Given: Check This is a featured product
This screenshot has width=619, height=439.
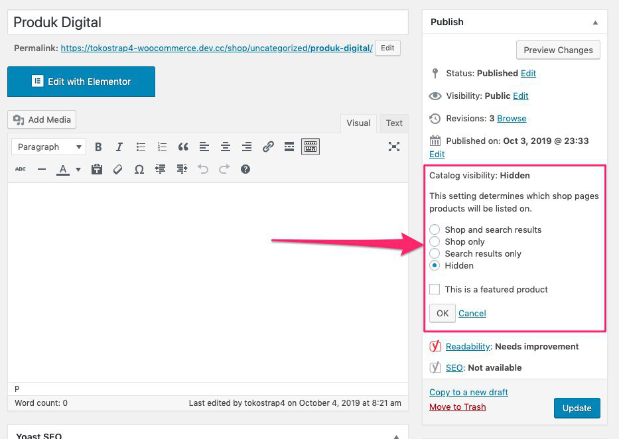Looking at the screenshot, I should (435, 289).
